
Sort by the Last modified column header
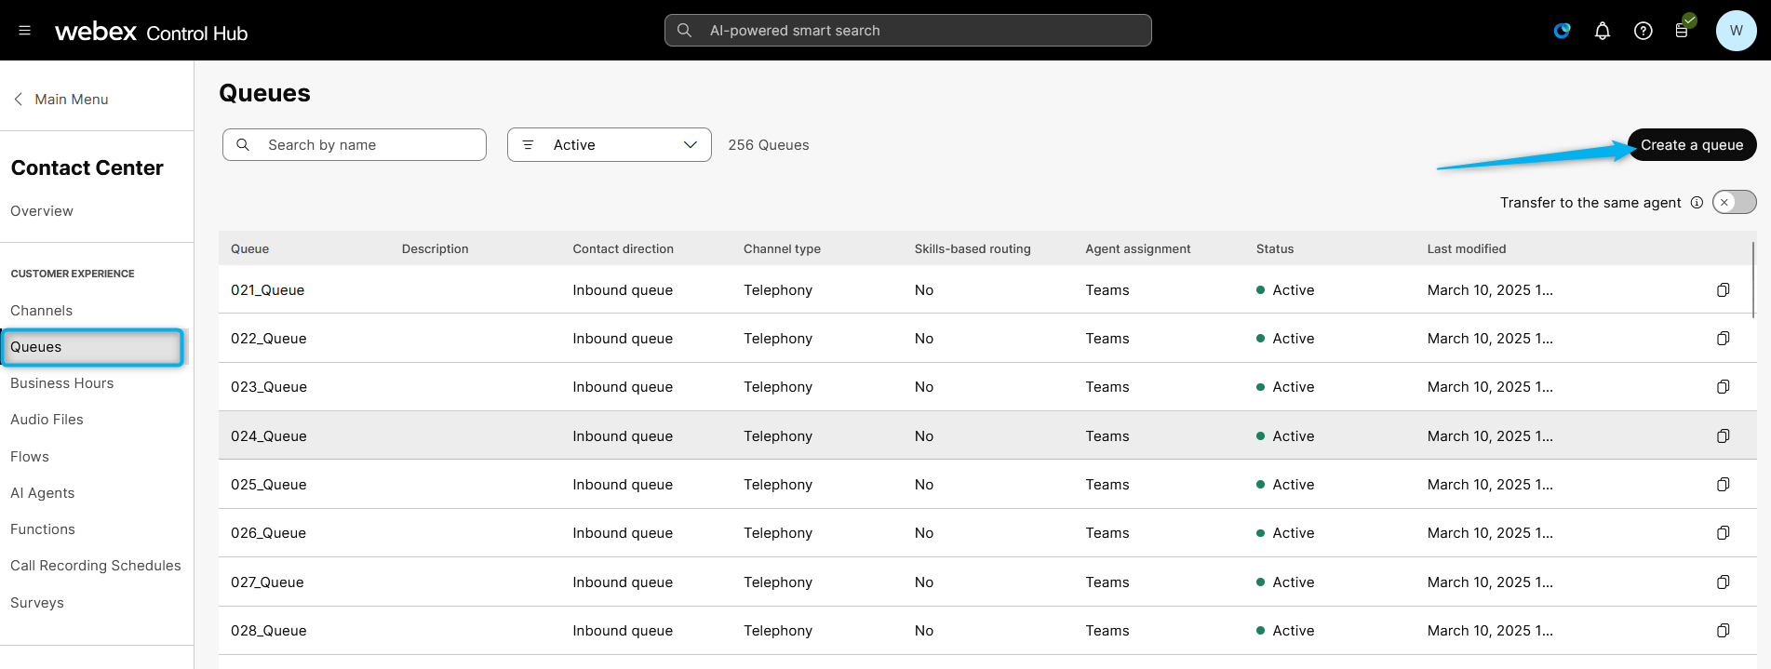tap(1466, 249)
